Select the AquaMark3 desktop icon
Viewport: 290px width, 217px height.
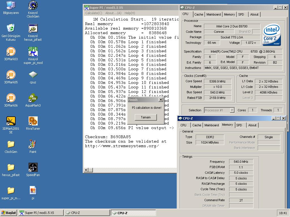tap(33, 100)
